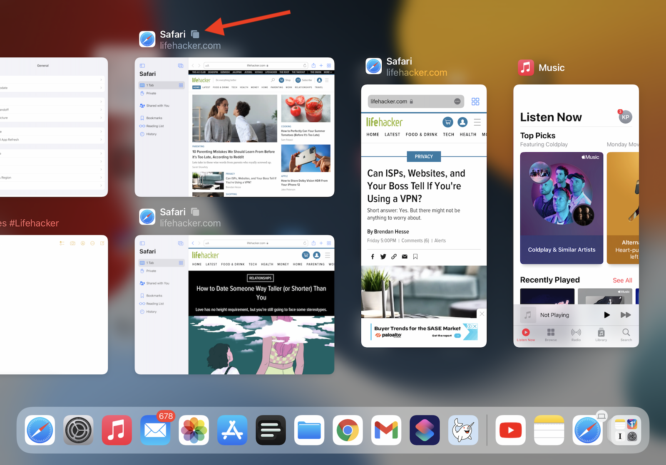
Task: Tap See All next to Recently Played
Action: pyautogui.click(x=622, y=280)
